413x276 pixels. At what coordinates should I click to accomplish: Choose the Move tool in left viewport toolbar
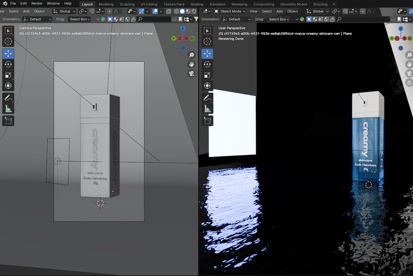pos(8,54)
